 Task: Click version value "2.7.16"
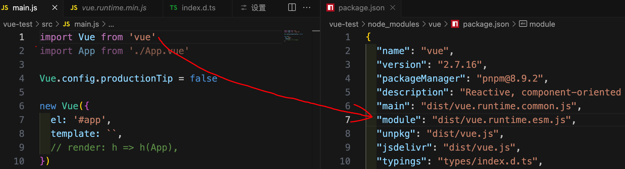click(x=460, y=65)
